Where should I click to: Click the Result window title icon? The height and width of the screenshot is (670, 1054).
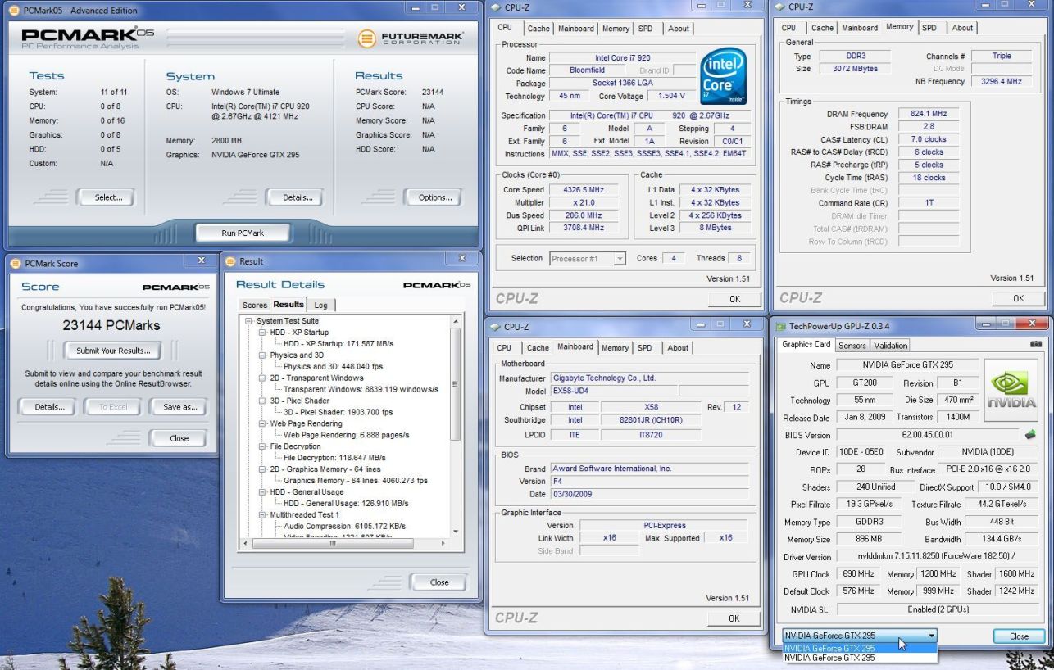click(231, 261)
